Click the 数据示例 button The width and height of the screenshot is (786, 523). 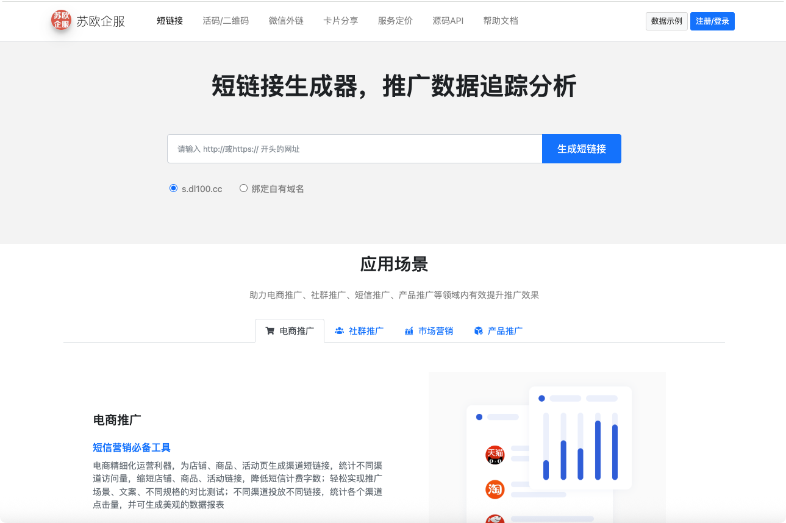coord(666,21)
